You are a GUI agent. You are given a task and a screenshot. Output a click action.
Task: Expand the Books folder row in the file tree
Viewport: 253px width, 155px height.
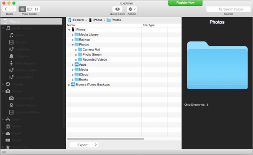click(x=73, y=80)
